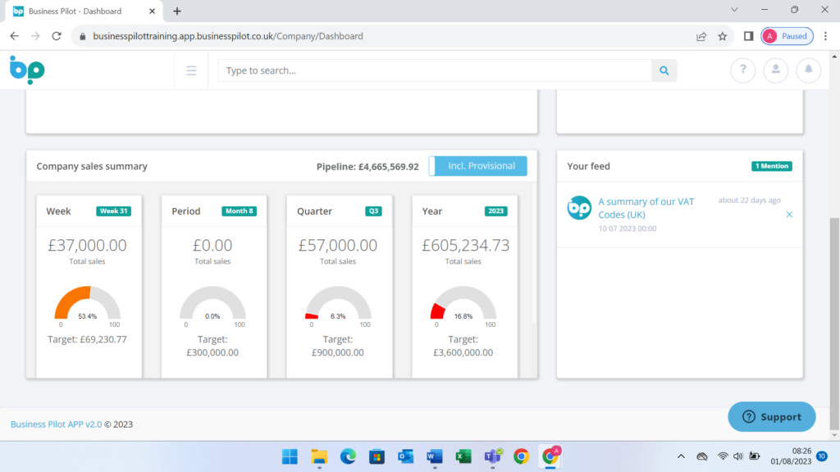
Task: Click the Week 31 badge
Action: [113, 211]
